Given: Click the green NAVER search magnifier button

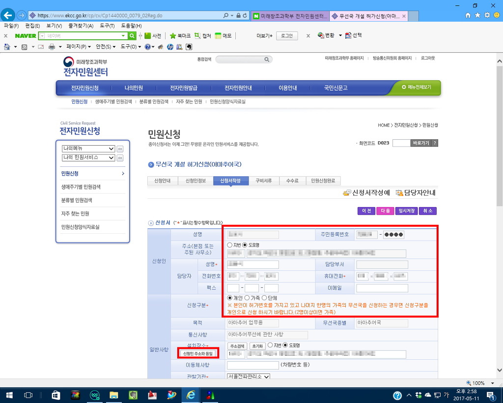Looking at the screenshot, I should tap(132, 35).
